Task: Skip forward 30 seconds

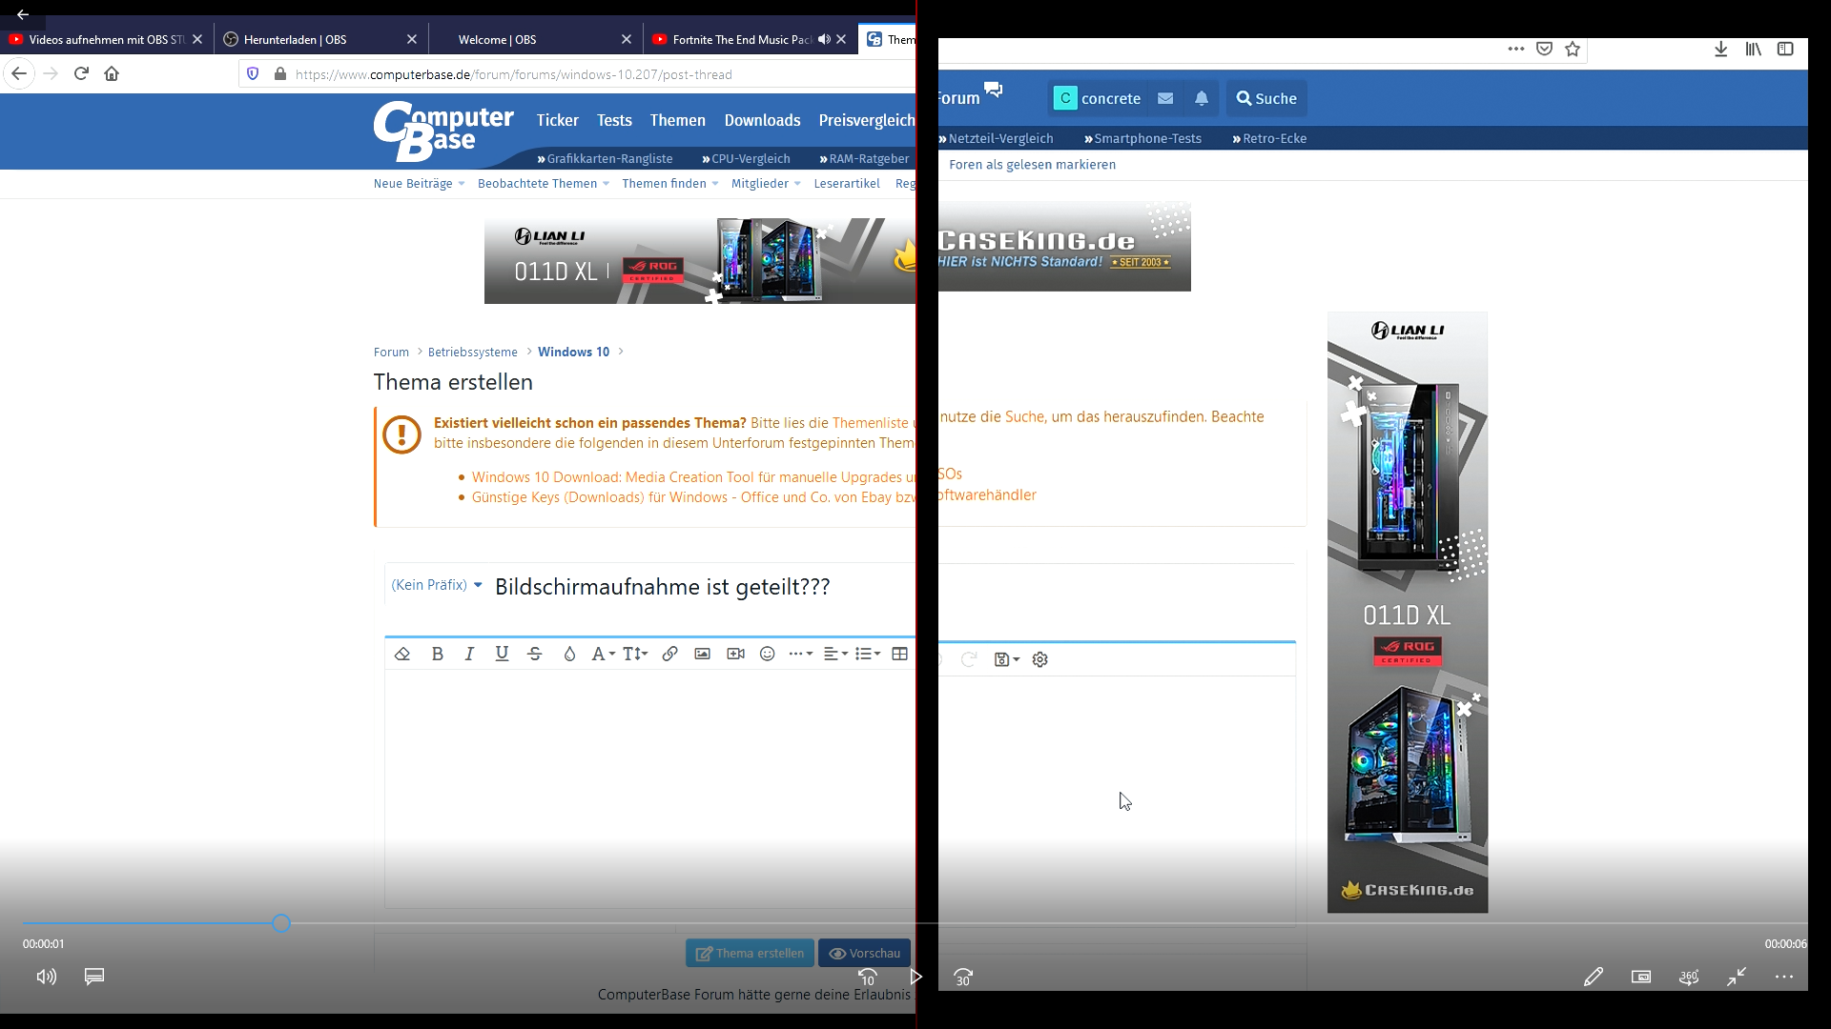Action: [x=963, y=977]
